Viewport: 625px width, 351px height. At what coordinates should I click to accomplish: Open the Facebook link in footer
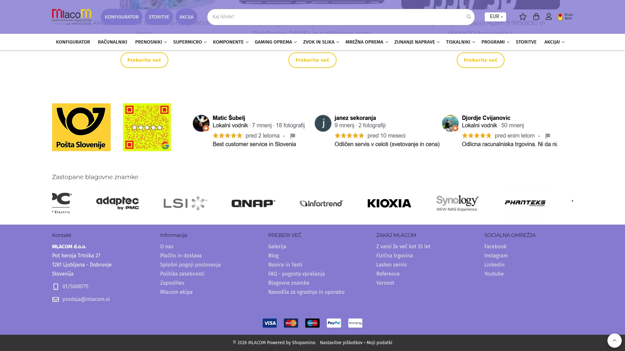pos(495,246)
